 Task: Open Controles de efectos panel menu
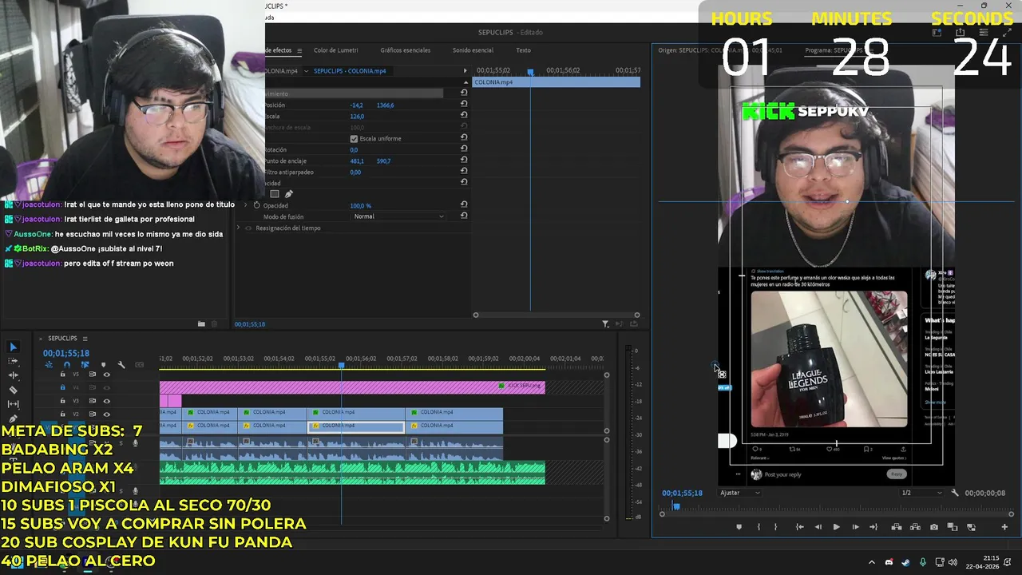[299, 50]
